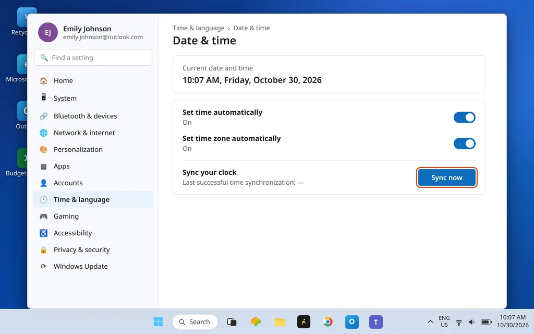This screenshot has height=334, width=534.
Task: Click Time & language breadcrumb link
Action: [199, 28]
